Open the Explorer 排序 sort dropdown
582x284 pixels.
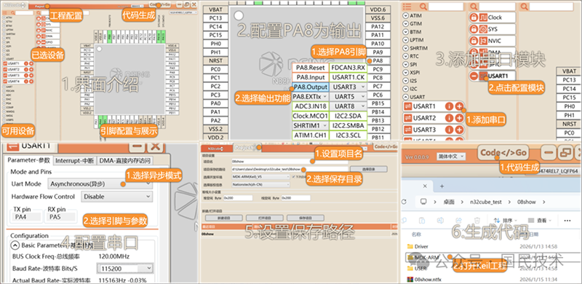point(505,221)
